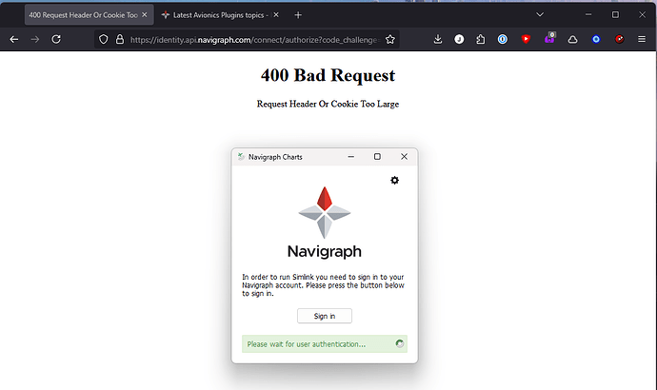Switch to 400 Request Header Or Cookie tab
657x390 pixels.
(90, 15)
